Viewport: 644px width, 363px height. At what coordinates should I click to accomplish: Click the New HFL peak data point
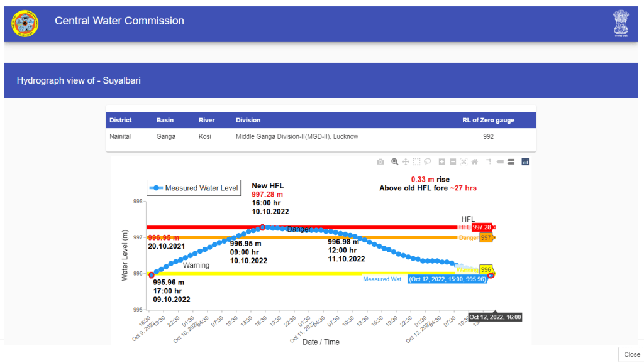262,227
